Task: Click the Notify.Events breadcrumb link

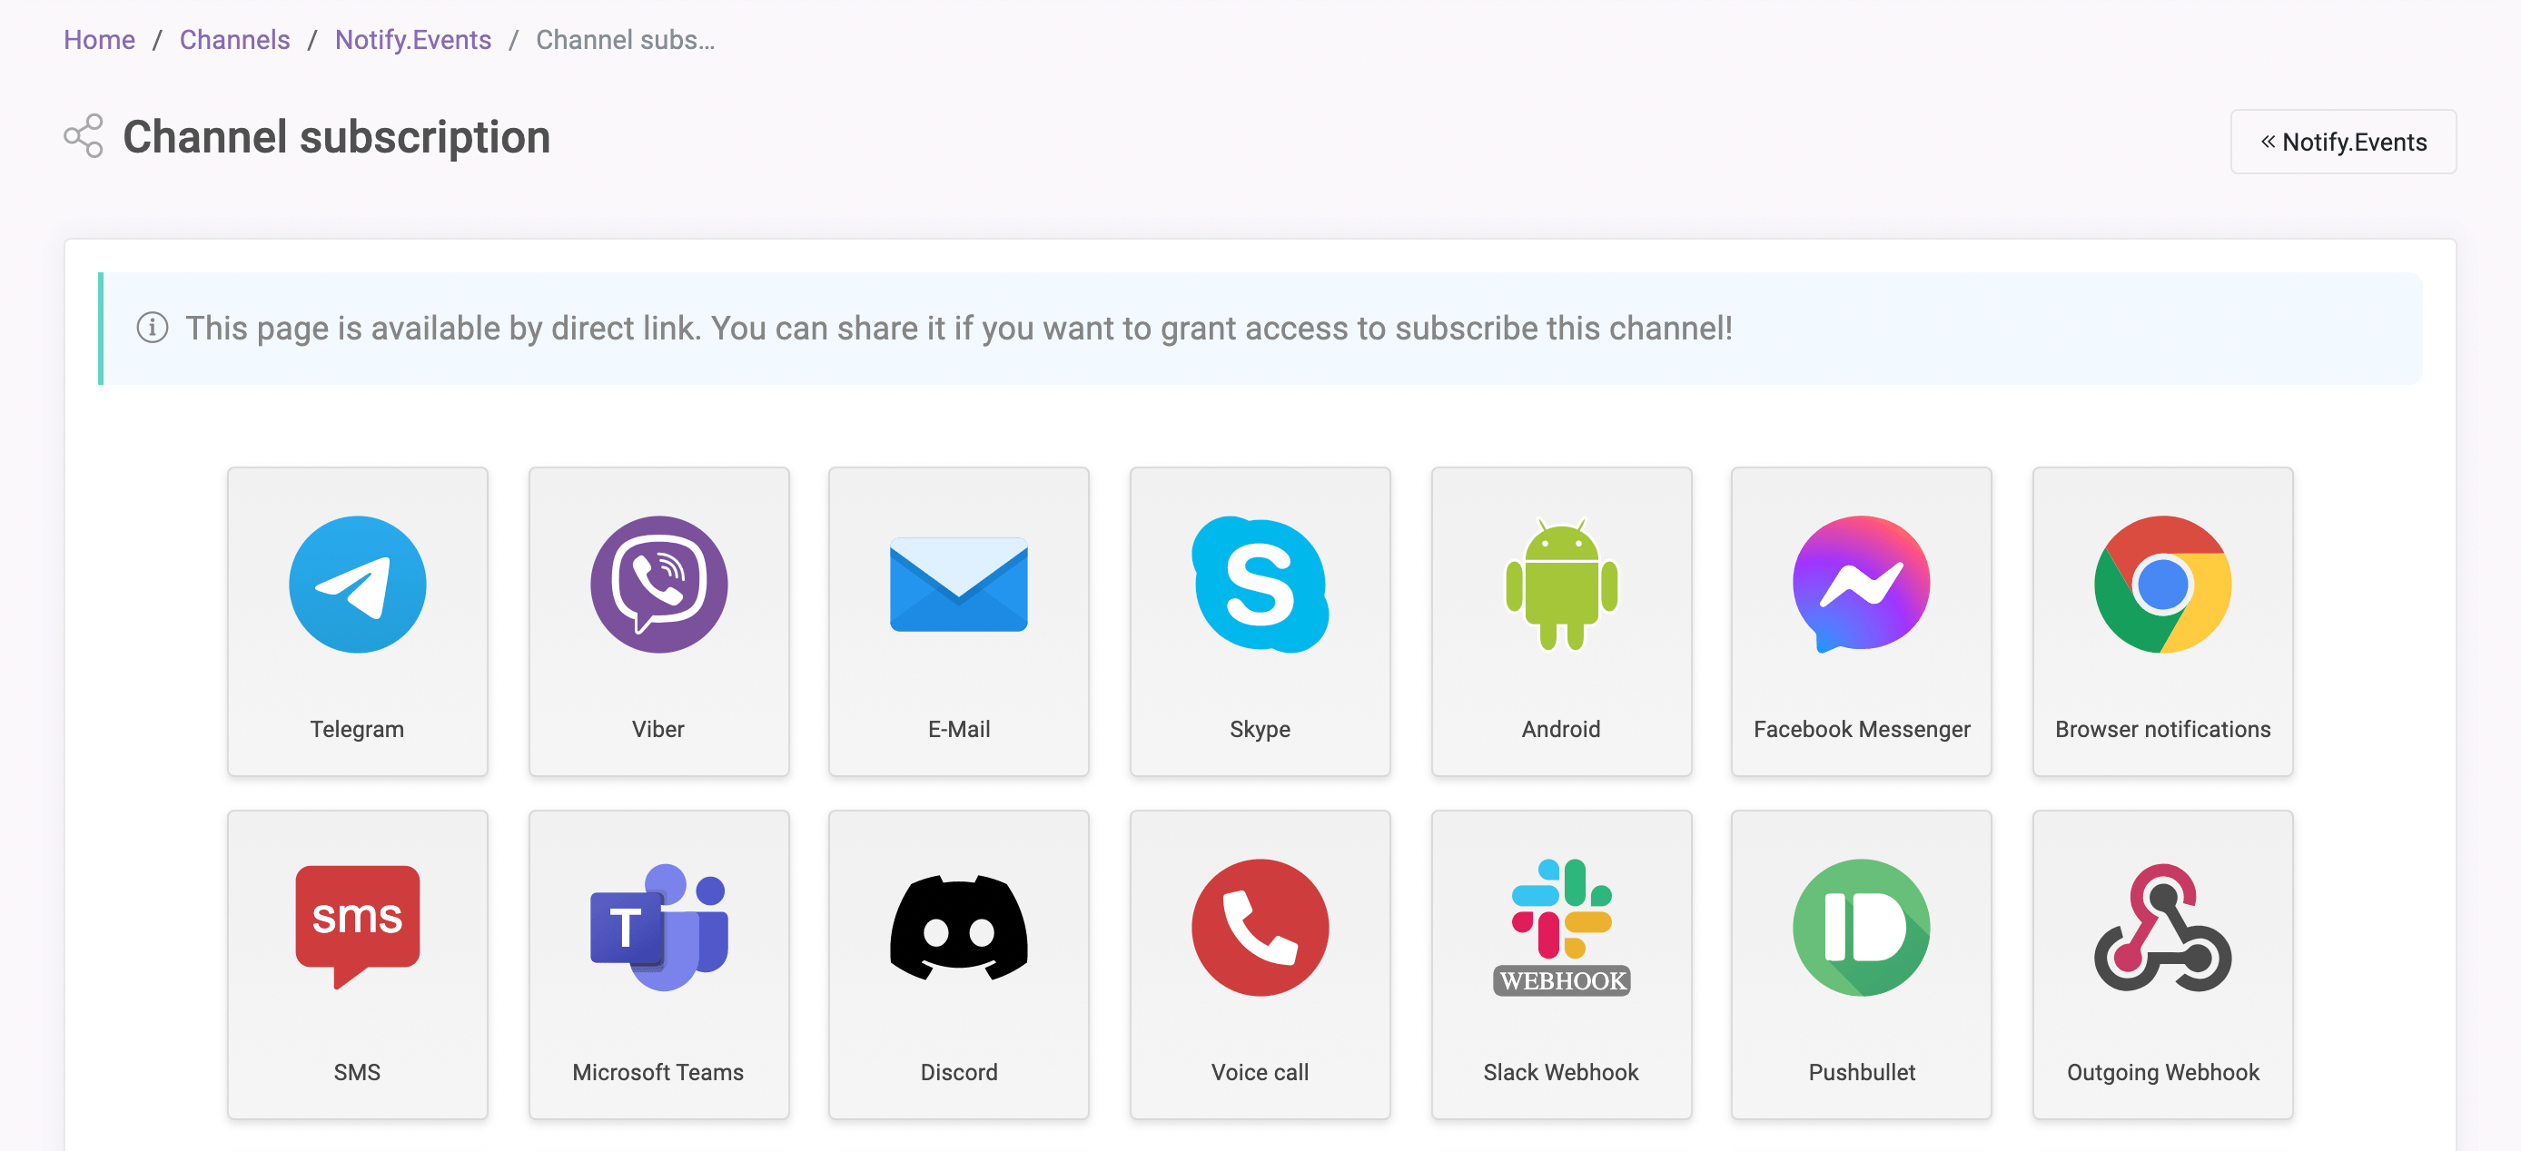Action: click(x=411, y=39)
